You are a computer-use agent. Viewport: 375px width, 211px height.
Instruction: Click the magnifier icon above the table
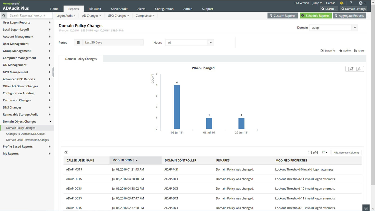point(66,152)
